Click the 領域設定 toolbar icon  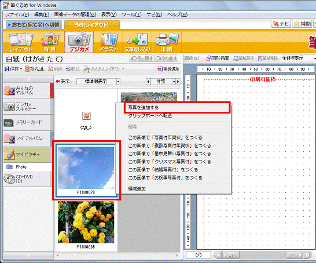tap(244, 59)
